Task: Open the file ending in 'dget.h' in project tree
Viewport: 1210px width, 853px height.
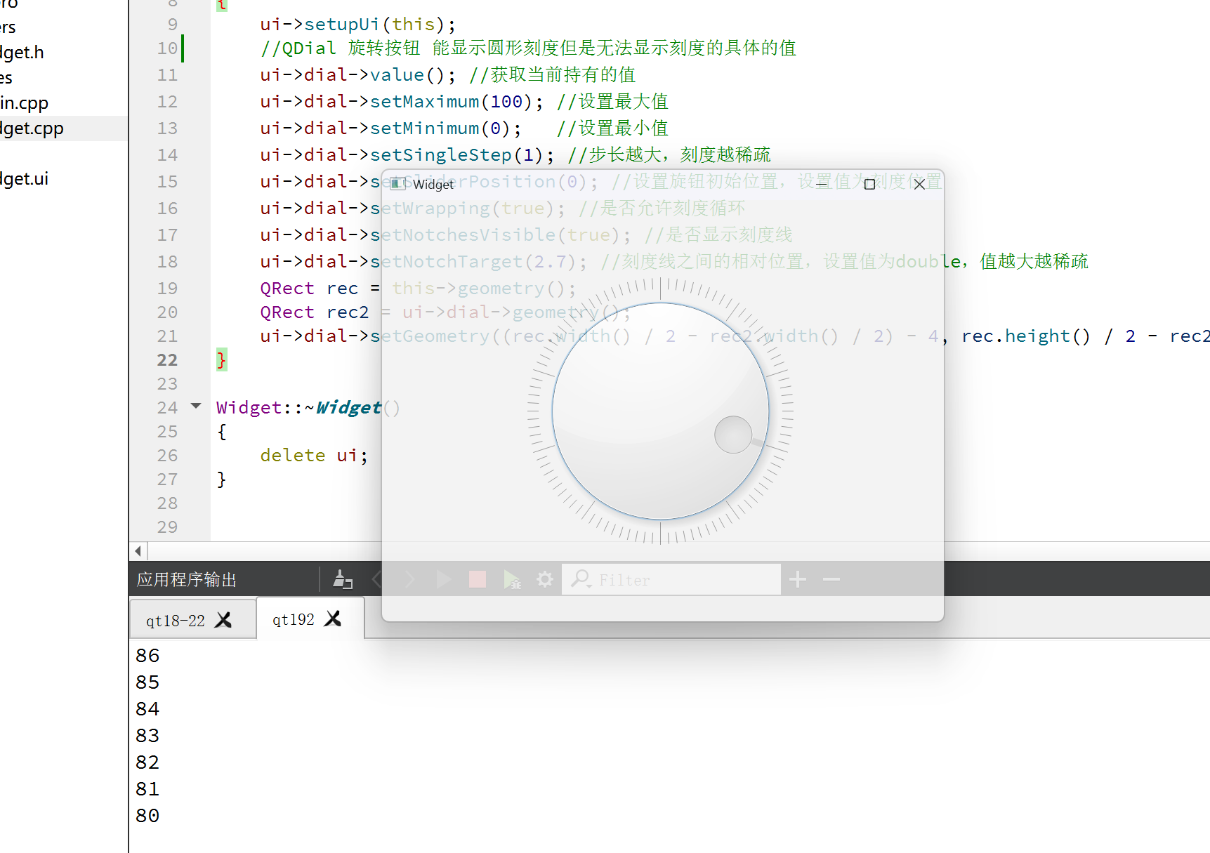Action: pos(22,53)
